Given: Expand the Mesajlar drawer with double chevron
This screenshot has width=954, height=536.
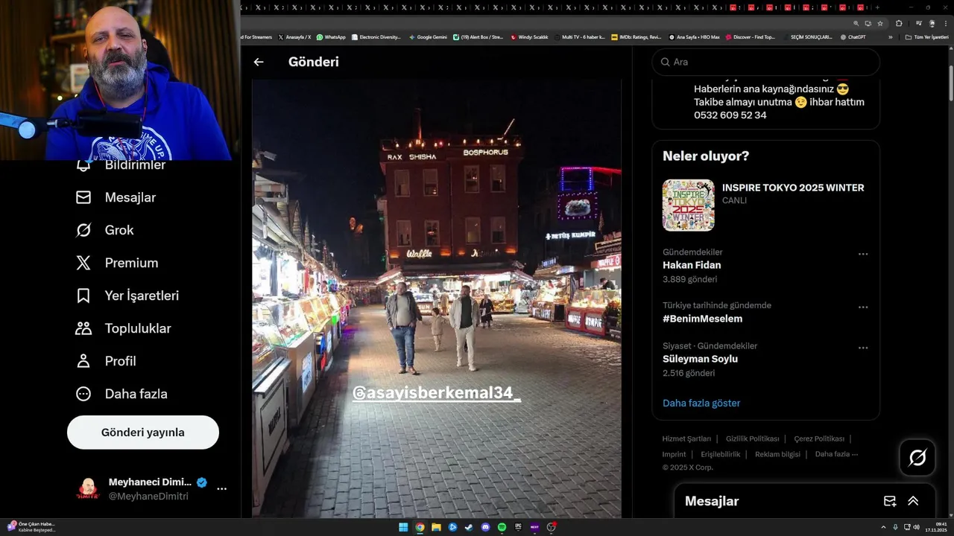Looking at the screenshot, I should click(x=913, y=501).
